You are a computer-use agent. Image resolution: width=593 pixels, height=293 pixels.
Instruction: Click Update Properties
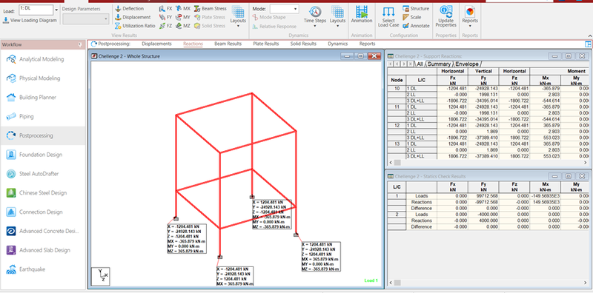tap(446, 16)
